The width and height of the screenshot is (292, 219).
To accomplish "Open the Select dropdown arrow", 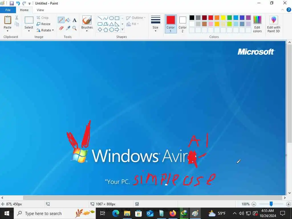I will point(29,31).
